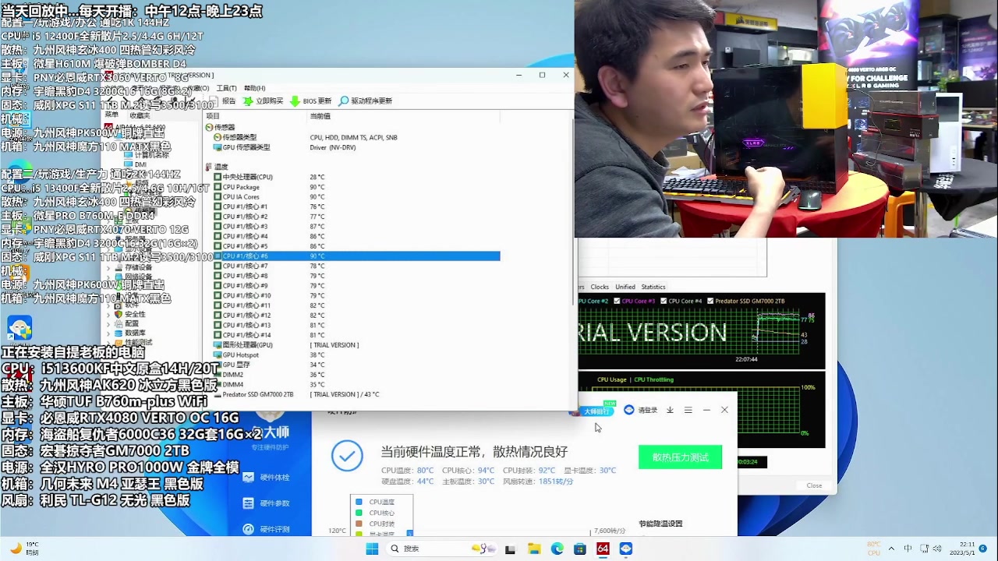The height and width of the screenshot is (561, 998).
Task: Click taskbar search box
Action: pos(441,549)
